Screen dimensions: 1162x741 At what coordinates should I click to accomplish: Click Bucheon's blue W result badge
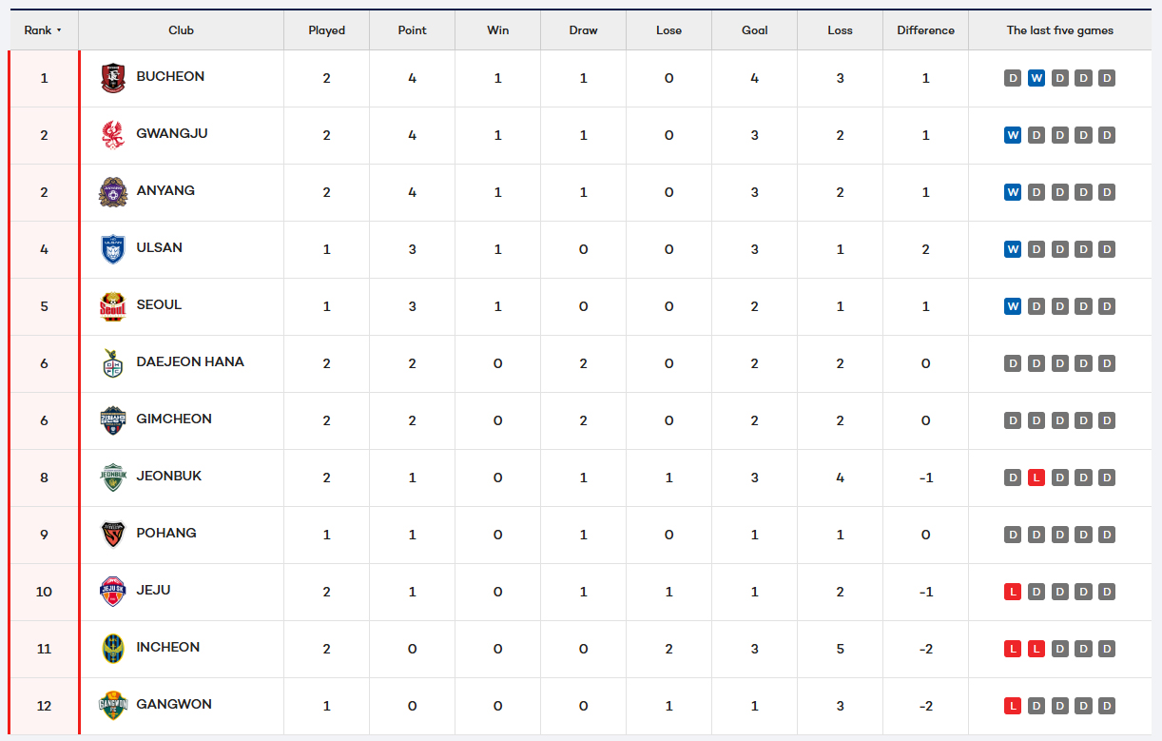tap(1036, 78)
